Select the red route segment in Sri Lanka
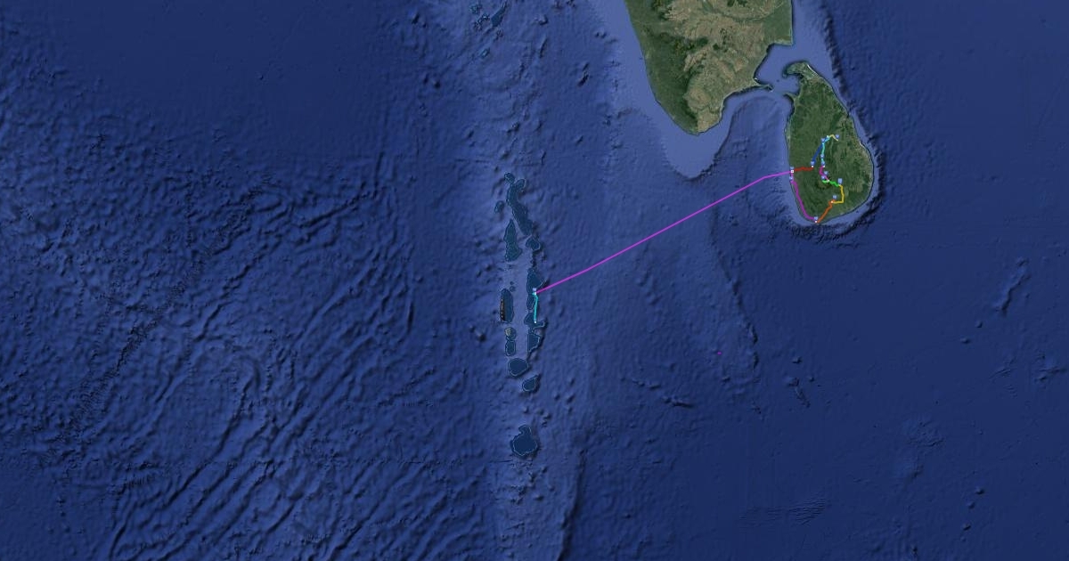This screenshot has height=561, width=1069. [803, 168]
